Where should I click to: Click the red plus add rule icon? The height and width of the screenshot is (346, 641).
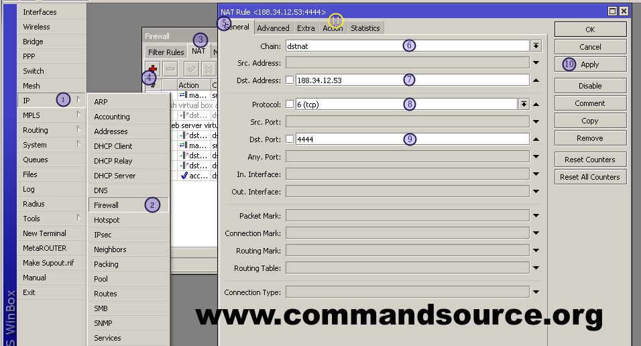[x=153, y=69]
